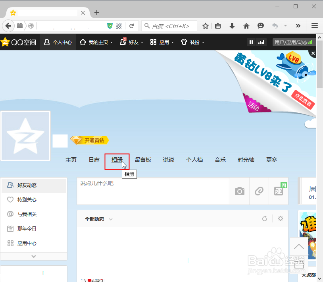Open a new browser tab
323x282 pixels.
point(96,13)
